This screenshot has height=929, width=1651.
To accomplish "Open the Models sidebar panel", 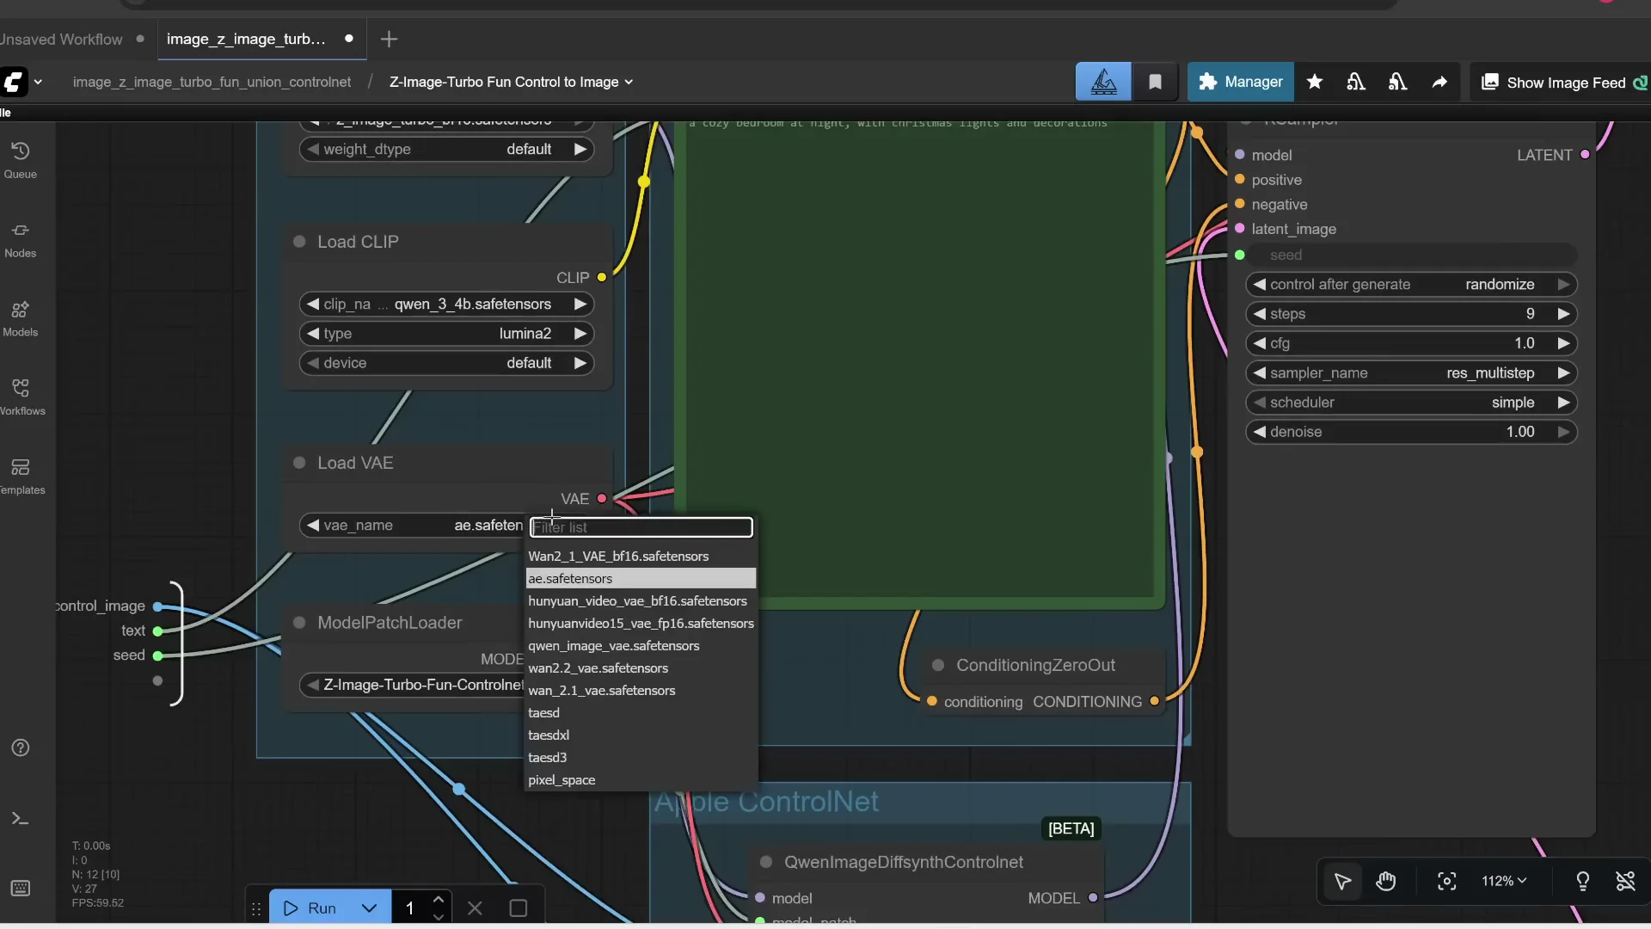I will [x=21, y=318].
